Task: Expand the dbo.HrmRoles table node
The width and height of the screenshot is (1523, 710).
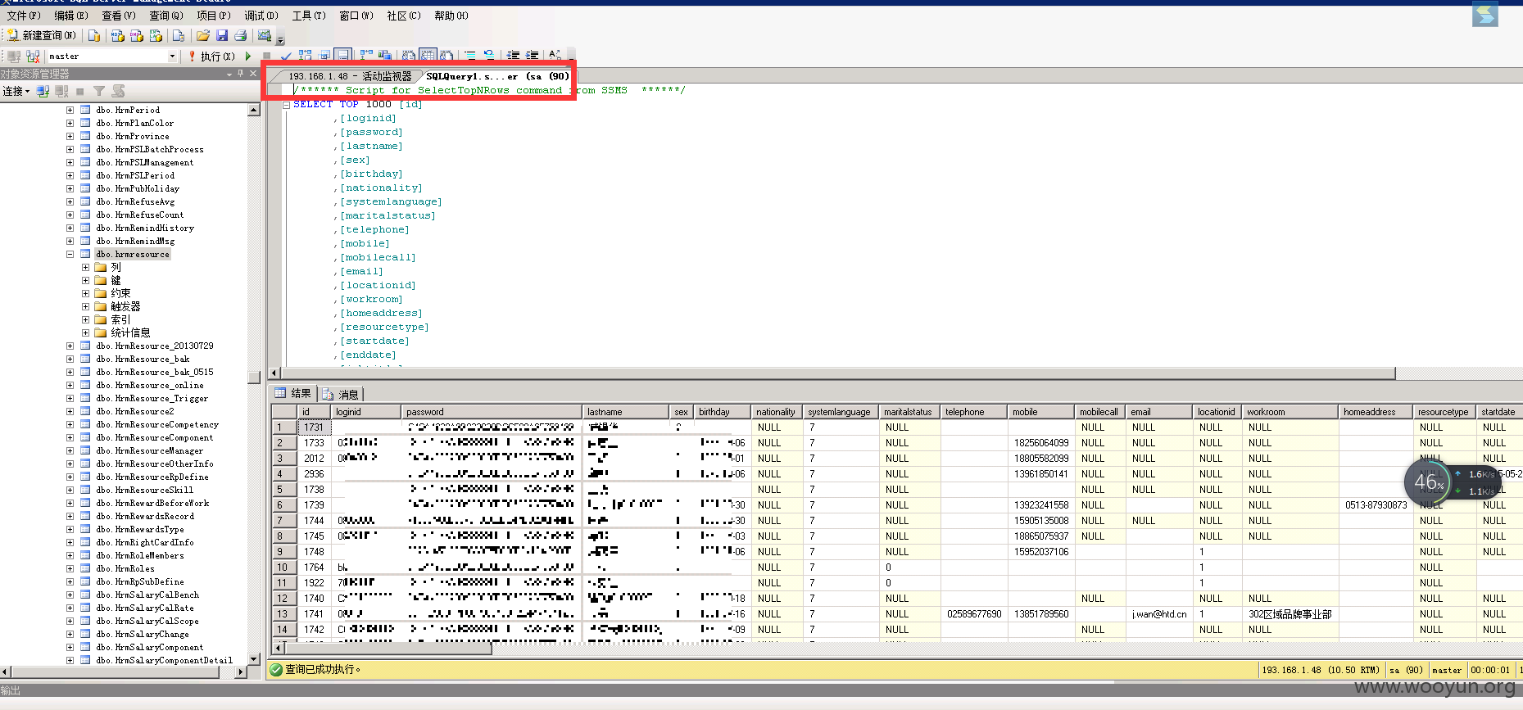Action: (70, 569)
